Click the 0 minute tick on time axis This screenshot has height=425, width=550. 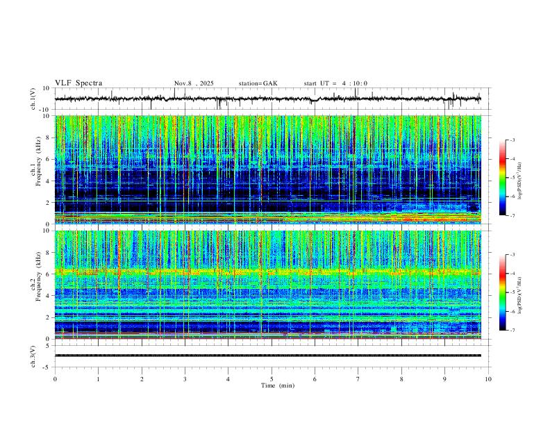[x=55, y=379]
